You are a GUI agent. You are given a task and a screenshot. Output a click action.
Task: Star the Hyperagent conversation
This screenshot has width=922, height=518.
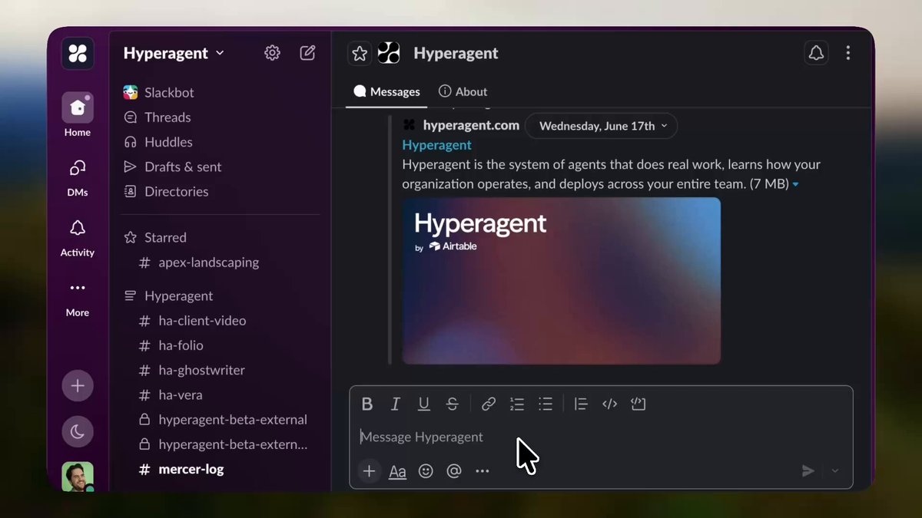click(360, 53)
